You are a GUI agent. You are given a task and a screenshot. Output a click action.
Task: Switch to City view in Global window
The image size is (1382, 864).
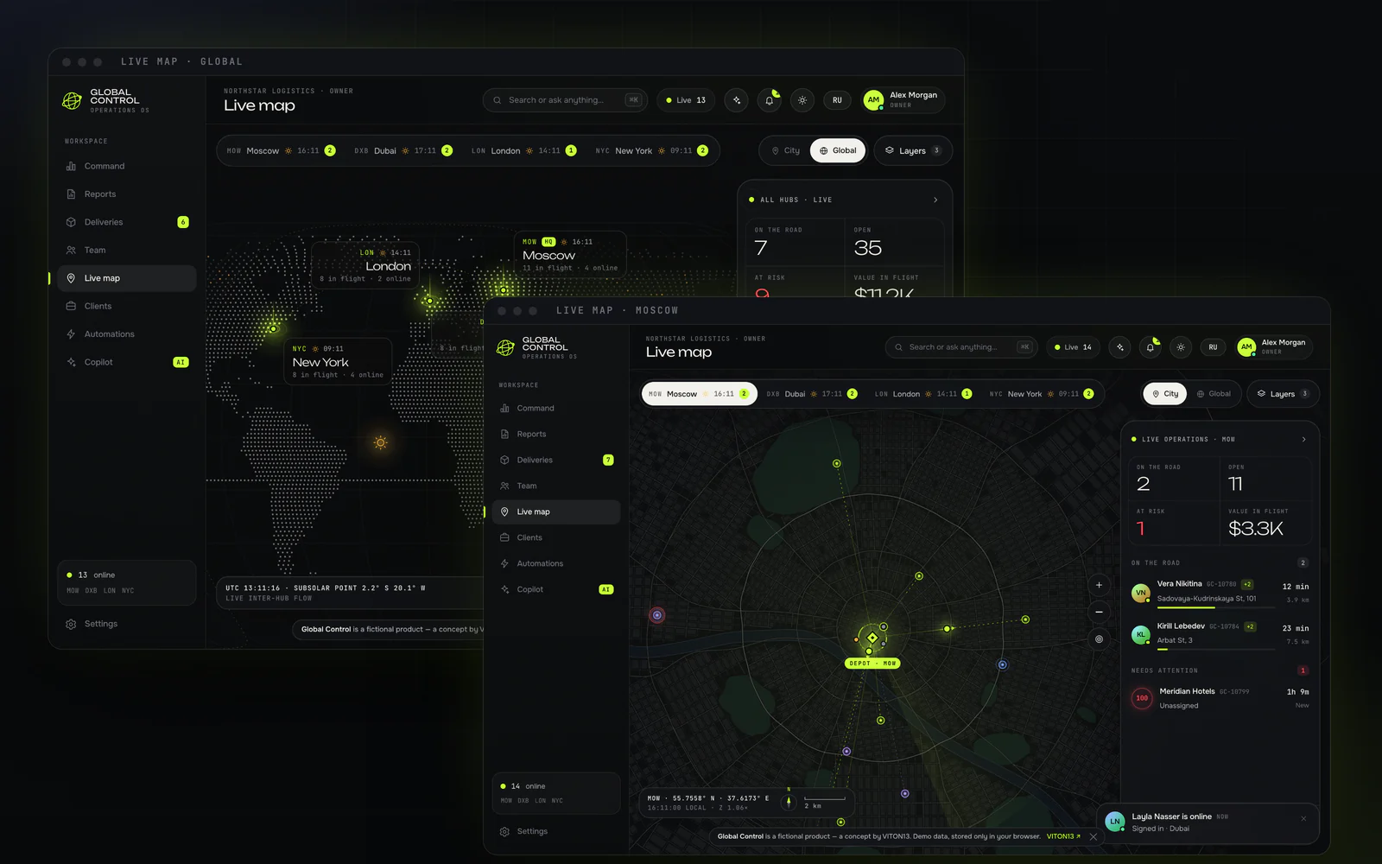point(785,150)
